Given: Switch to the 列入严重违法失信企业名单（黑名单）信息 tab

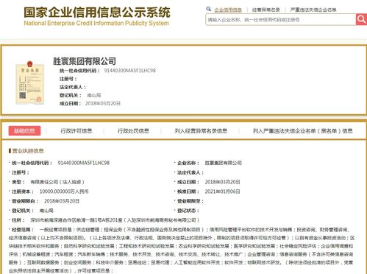Looking at the screenshot, I should click(x=303, y=131).
